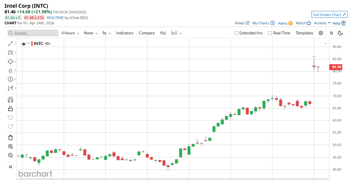Select the numbered label annotation tool
The height and width of the screenshot is (181, 350).
coord(10,79)
